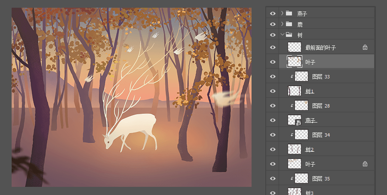Hide 图层 33
Screen dimensions: 387x195
coord(273,76)
